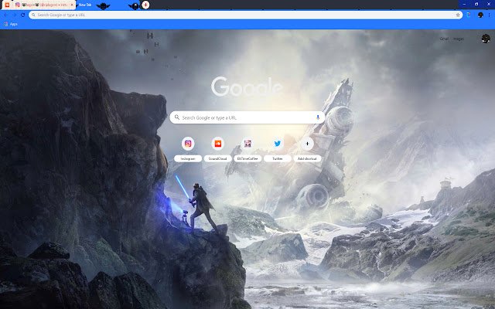Minimize the Chrome window
This screenshot has width=495, height=309.
tap(464, 4)
